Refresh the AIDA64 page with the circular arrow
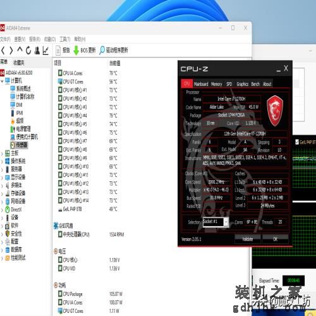 [x=28, y=51]
